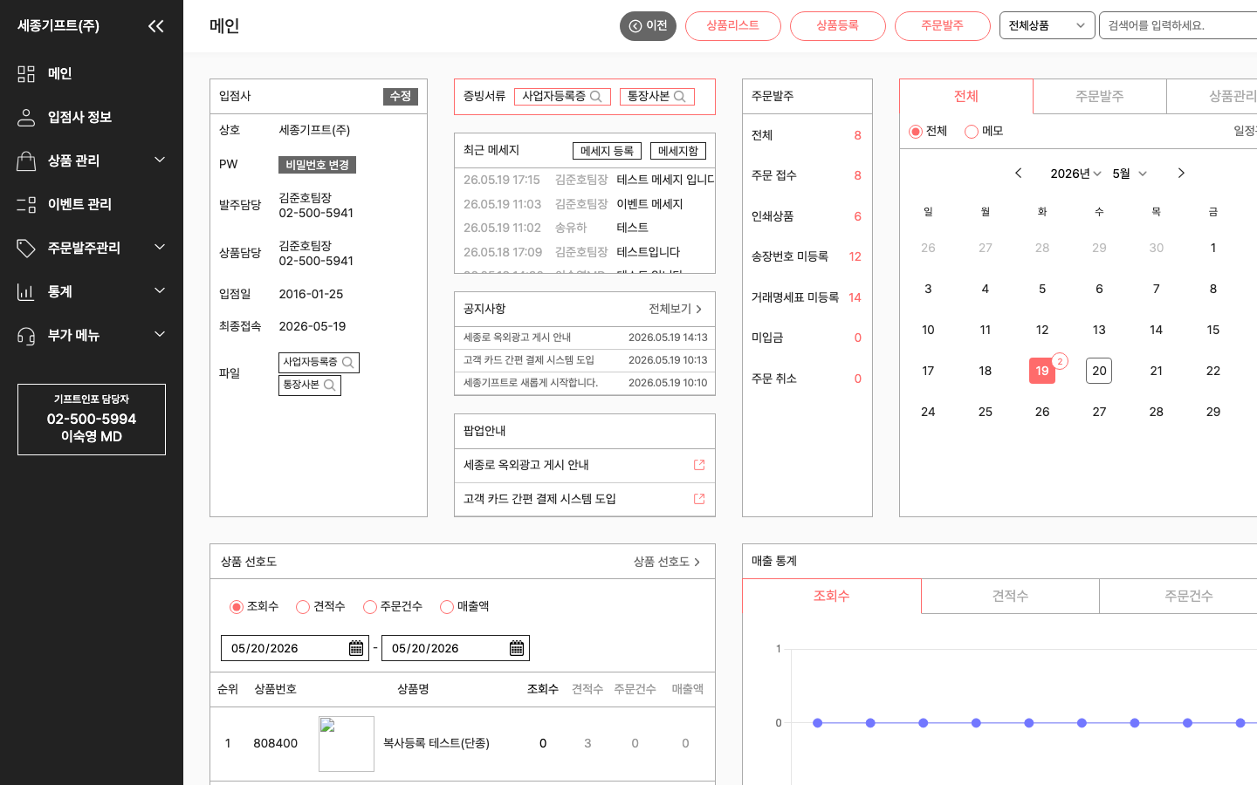This screenshot has width=1257, height=785.
Task: Collapse the sidebar with double chevron icon
Action: tap(156, 26)
